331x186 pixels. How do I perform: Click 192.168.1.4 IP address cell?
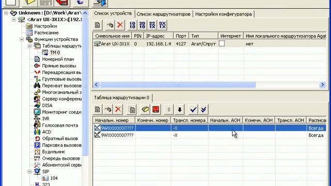[159, 44]
